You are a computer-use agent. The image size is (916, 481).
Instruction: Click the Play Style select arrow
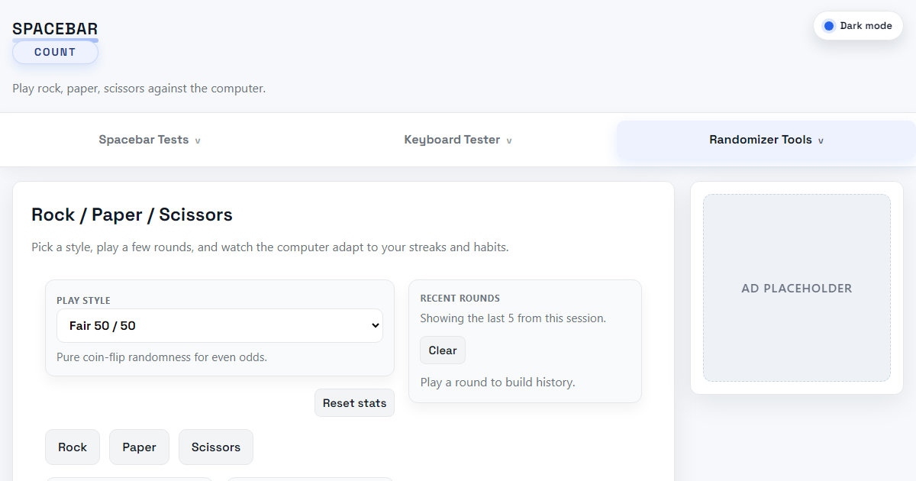[x=375, y=326]
